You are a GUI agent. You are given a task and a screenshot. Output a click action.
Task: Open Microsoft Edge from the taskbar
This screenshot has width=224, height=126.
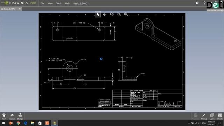click(26, 123)
